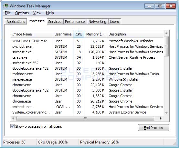
Task: Sort by Memory column header
Action: (x=95, y=34)
